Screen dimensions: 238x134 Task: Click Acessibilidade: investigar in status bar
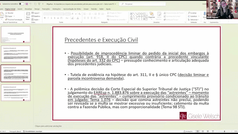point(33,131)
